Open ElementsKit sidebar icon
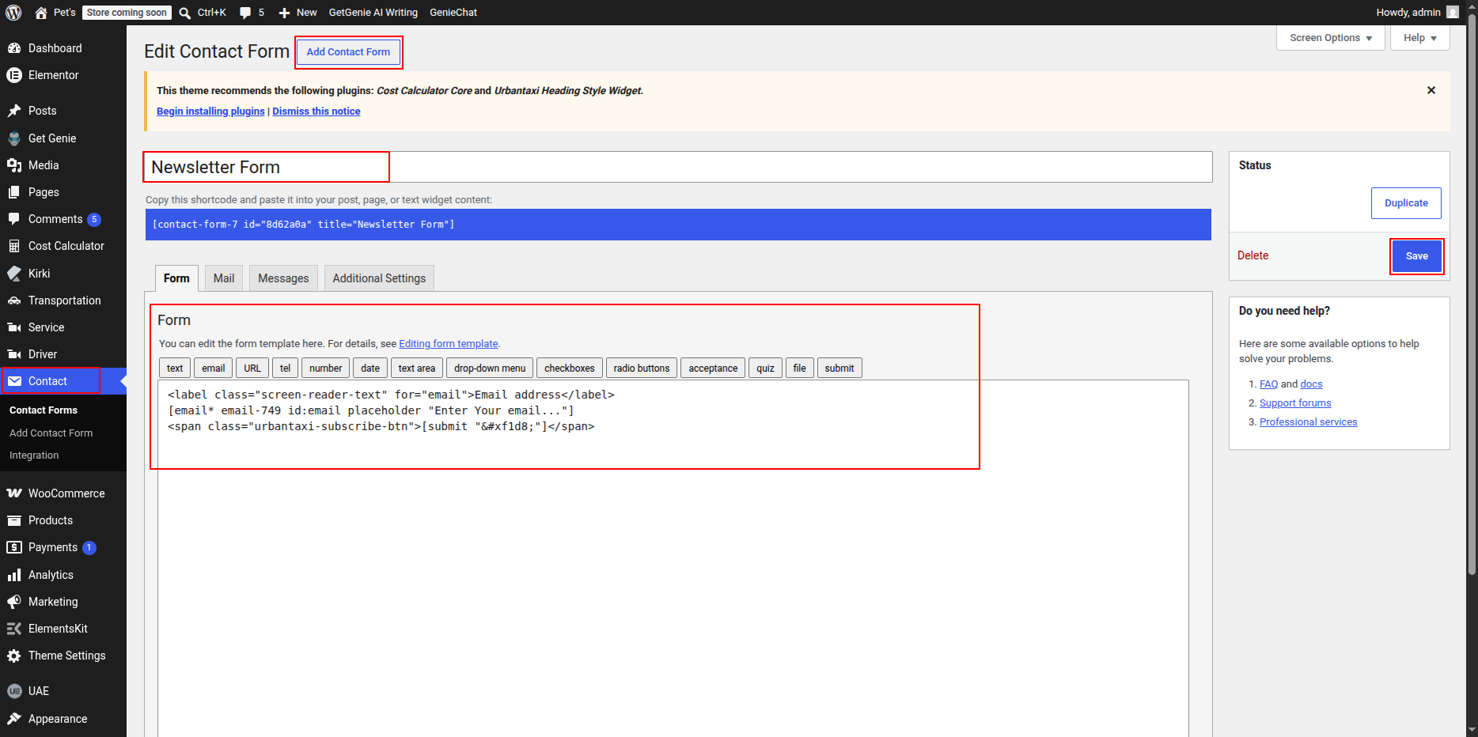The width and height of the screenshot is (1478, 737). pyautogui.click(x=14, y=629)
